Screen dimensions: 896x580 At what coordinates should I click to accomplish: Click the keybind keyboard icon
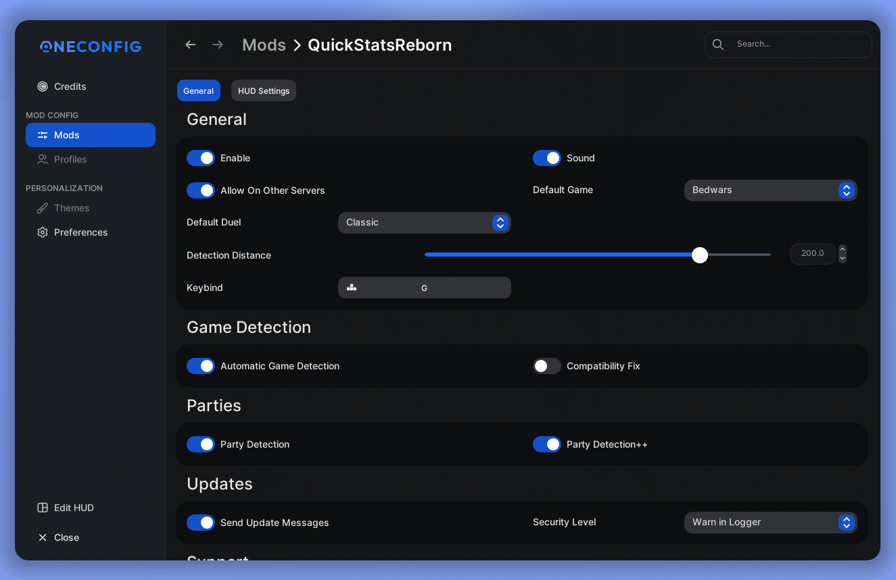[x=352, y=288]
